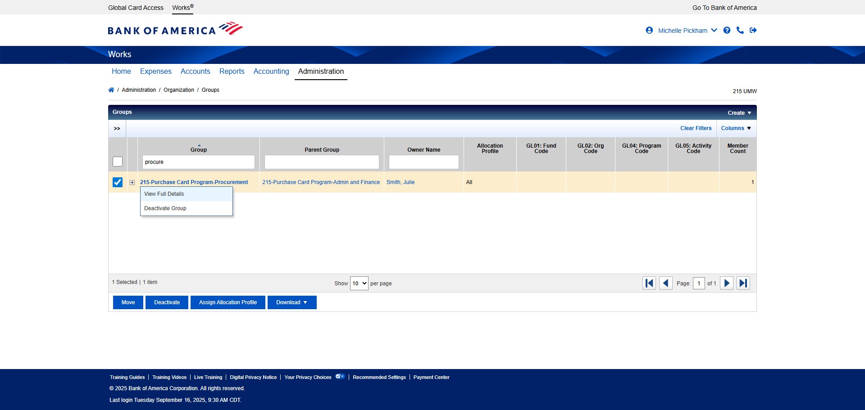The height and width of the screenshot is (410, 865).
Task: Select the header select-all checkbox
Action: [117, 161]
